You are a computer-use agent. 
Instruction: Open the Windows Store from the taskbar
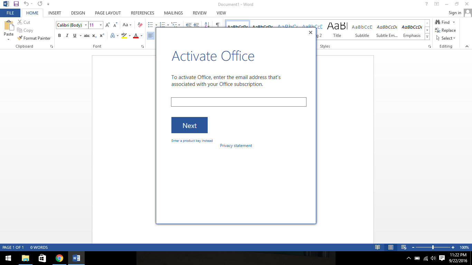point(43,258)
